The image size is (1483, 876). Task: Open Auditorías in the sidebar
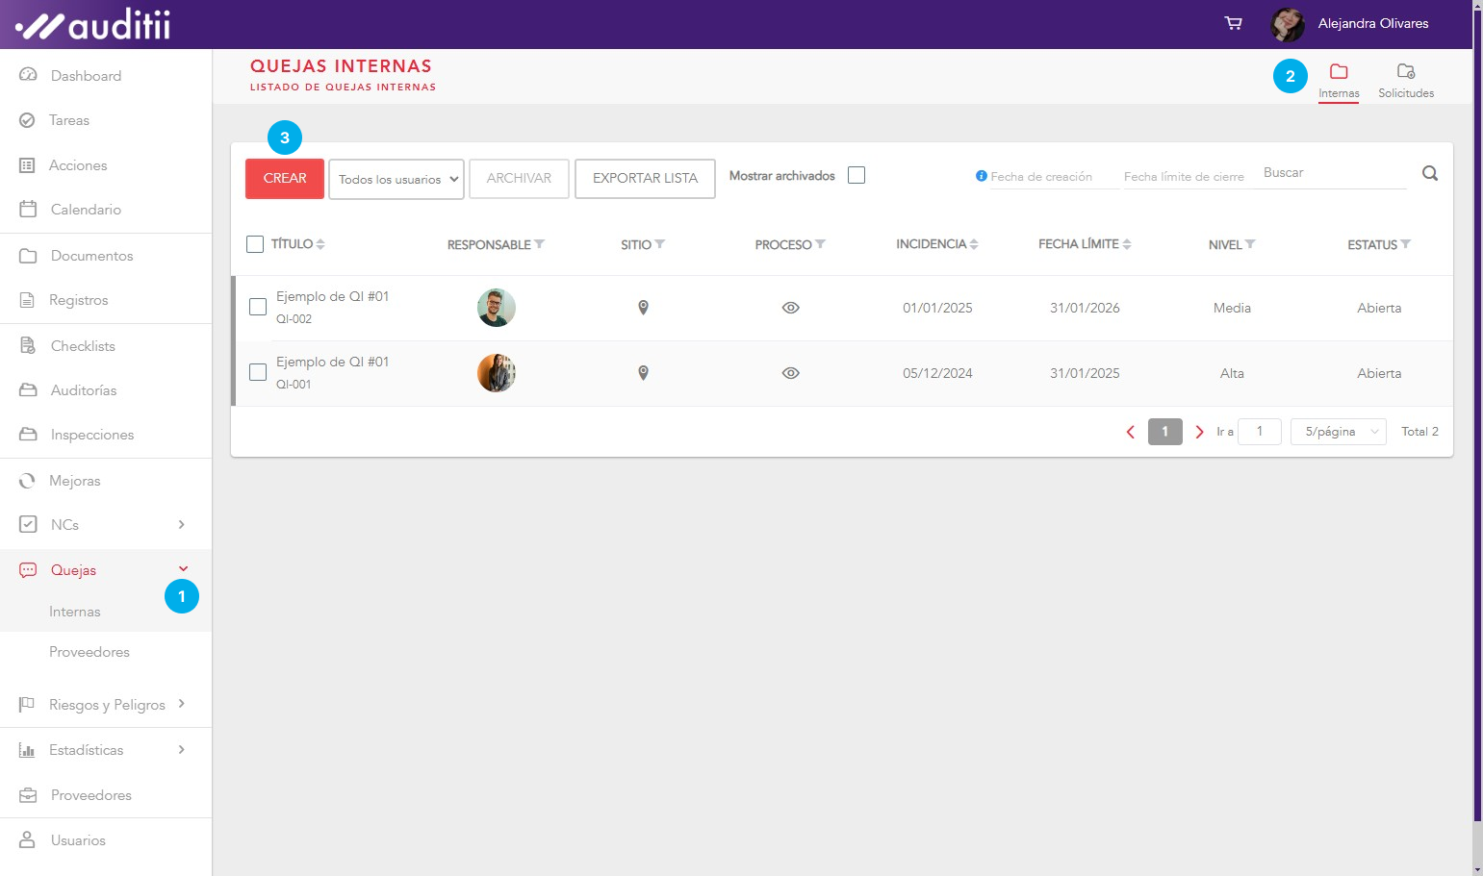click(x=84, y=390)
